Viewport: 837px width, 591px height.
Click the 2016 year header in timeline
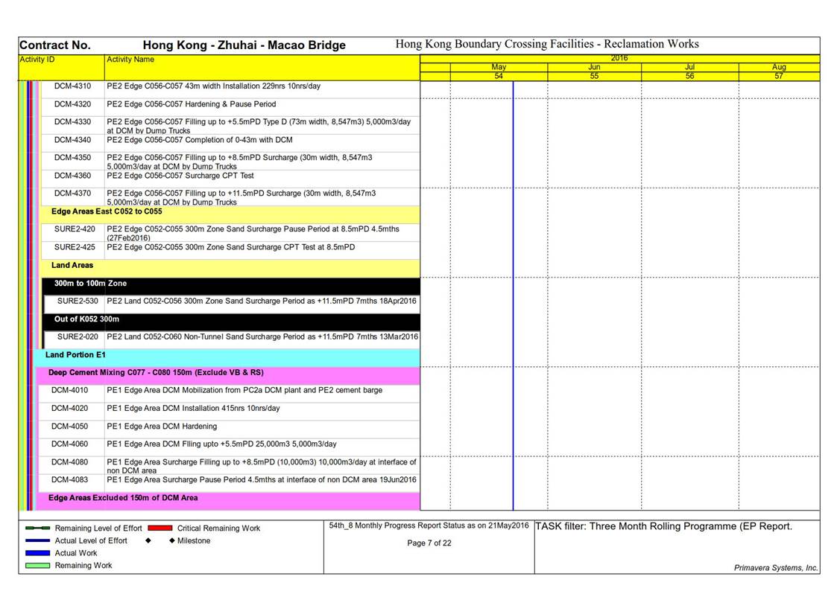[620, 58]
